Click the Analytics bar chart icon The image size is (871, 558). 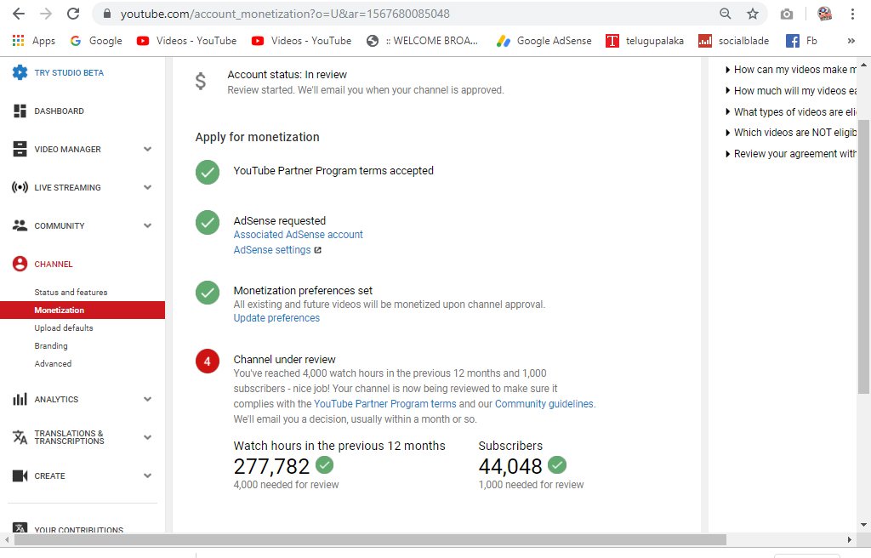20,399
